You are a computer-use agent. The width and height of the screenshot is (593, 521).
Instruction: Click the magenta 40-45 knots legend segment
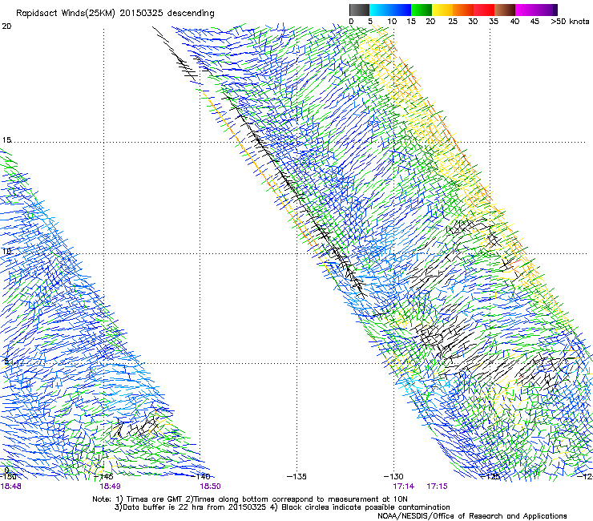click(x=526, y=10)
